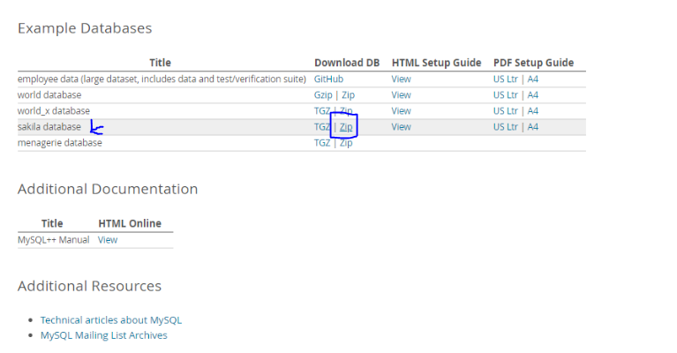The width and height of the screenshot is (677, 353).
Task: View HTML setup guide for world database
Action: click(401, 95)
